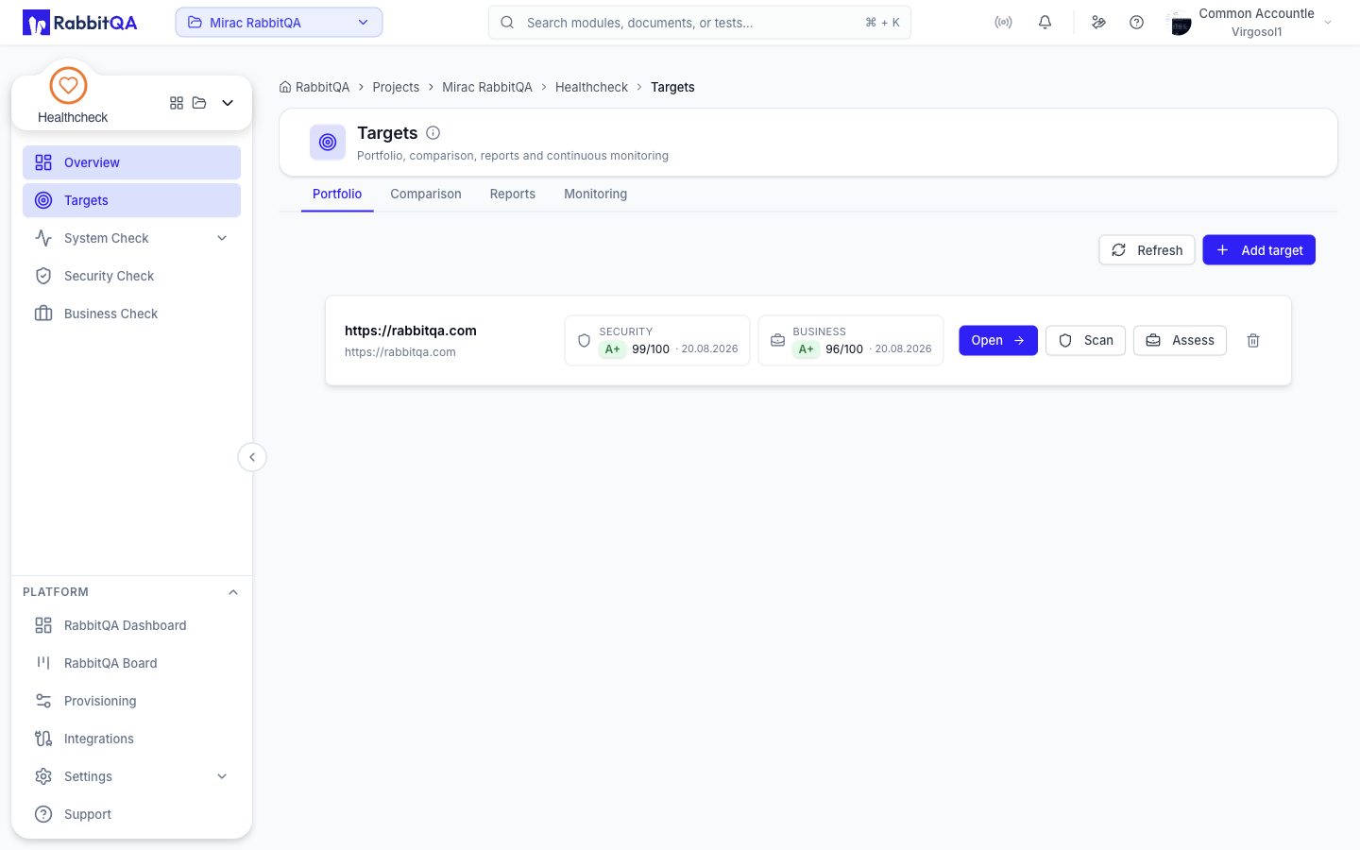Open Security Check in the sidebar
This screenshot has height=850, width=1360.
point(131,276)
